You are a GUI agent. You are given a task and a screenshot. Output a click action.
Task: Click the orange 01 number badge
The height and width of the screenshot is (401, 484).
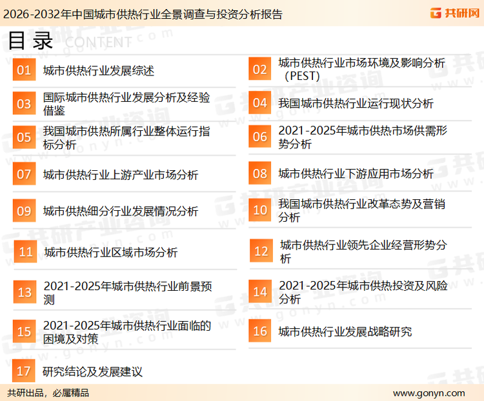point(24,70)
